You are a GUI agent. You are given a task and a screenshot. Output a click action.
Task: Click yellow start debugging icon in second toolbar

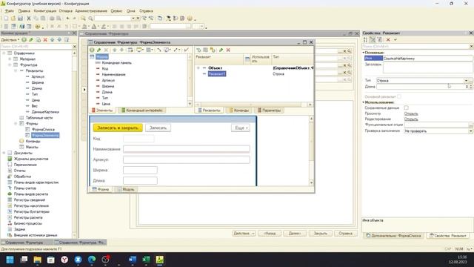[x=38, y=27]
